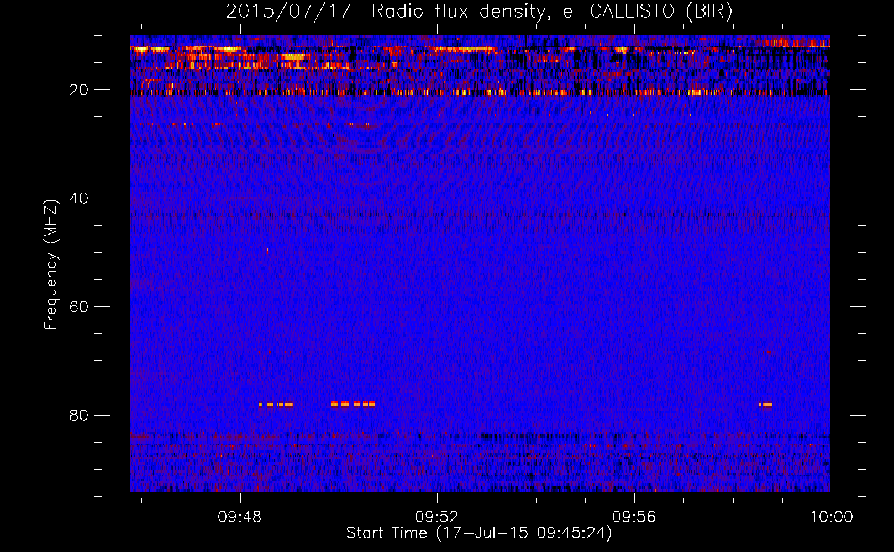Screen dimensions: 894x552
Task: Click the isolated burst near 78 MHz at 09:58:40
Action: [766, 404]
